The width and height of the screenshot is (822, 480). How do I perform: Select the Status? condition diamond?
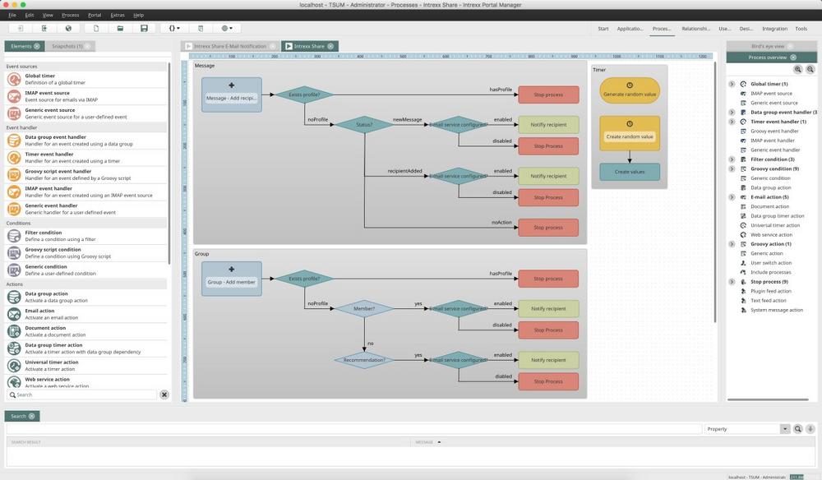click(x=364, y=125)
